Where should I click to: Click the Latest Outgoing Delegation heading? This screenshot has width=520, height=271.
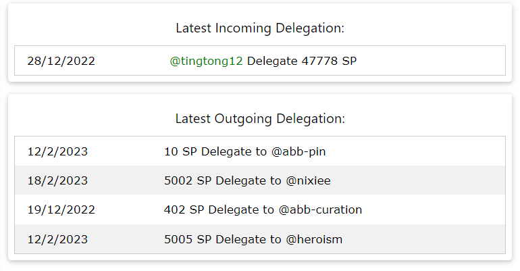(260, 119)
